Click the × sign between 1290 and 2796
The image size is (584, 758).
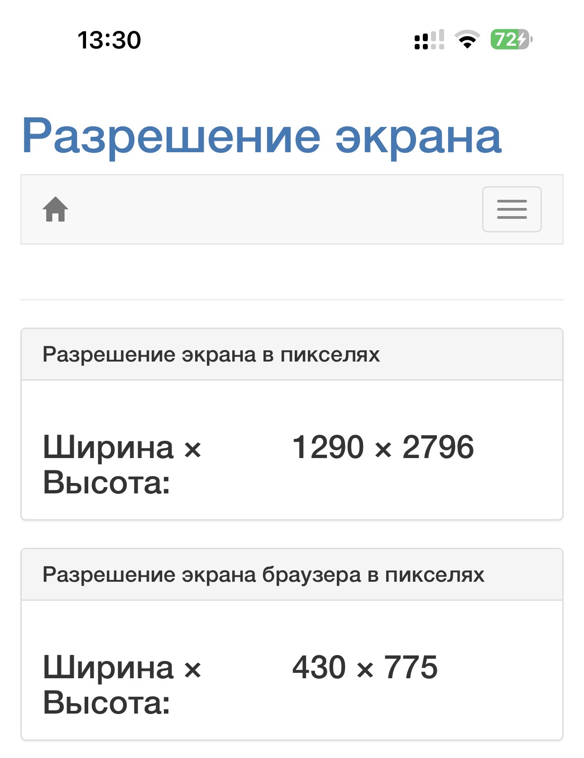pos(383,449)
